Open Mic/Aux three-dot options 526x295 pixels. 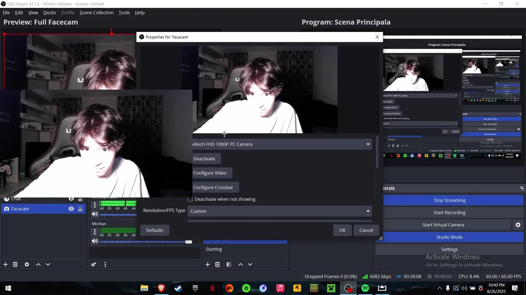coord(95,232)
